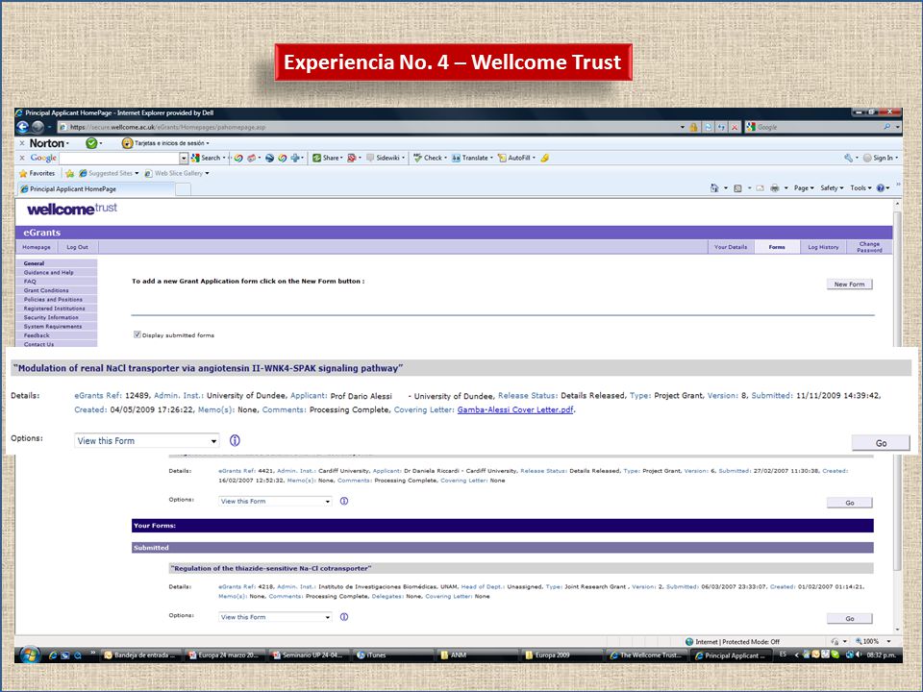Open the Change Password tab
This screenshot has height=692, width=923.
[x=869, y=247]
